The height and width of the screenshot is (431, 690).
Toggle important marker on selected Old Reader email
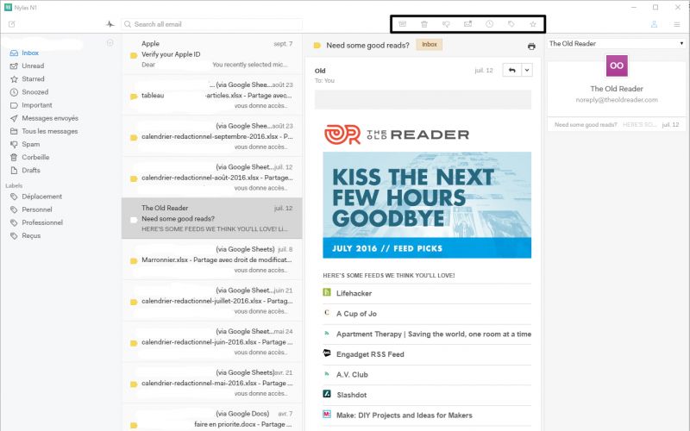(x=134, y=220)
